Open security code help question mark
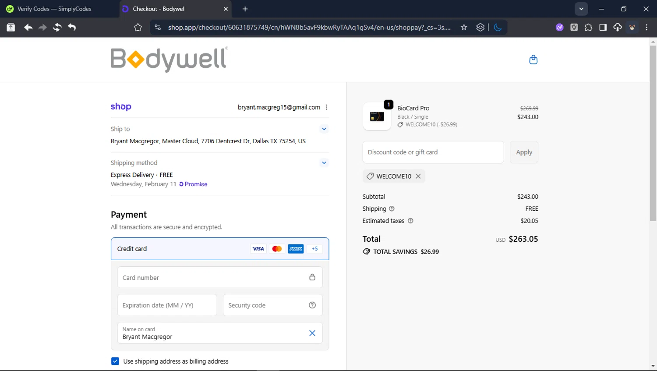657x371 pixels. click(x=312, y=305)
